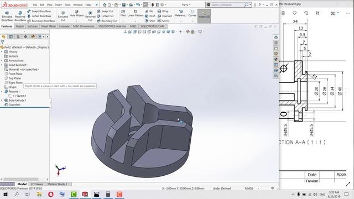Expand the Solid Bodies(1) node
The image size is (354, 199).
[2, 65]
